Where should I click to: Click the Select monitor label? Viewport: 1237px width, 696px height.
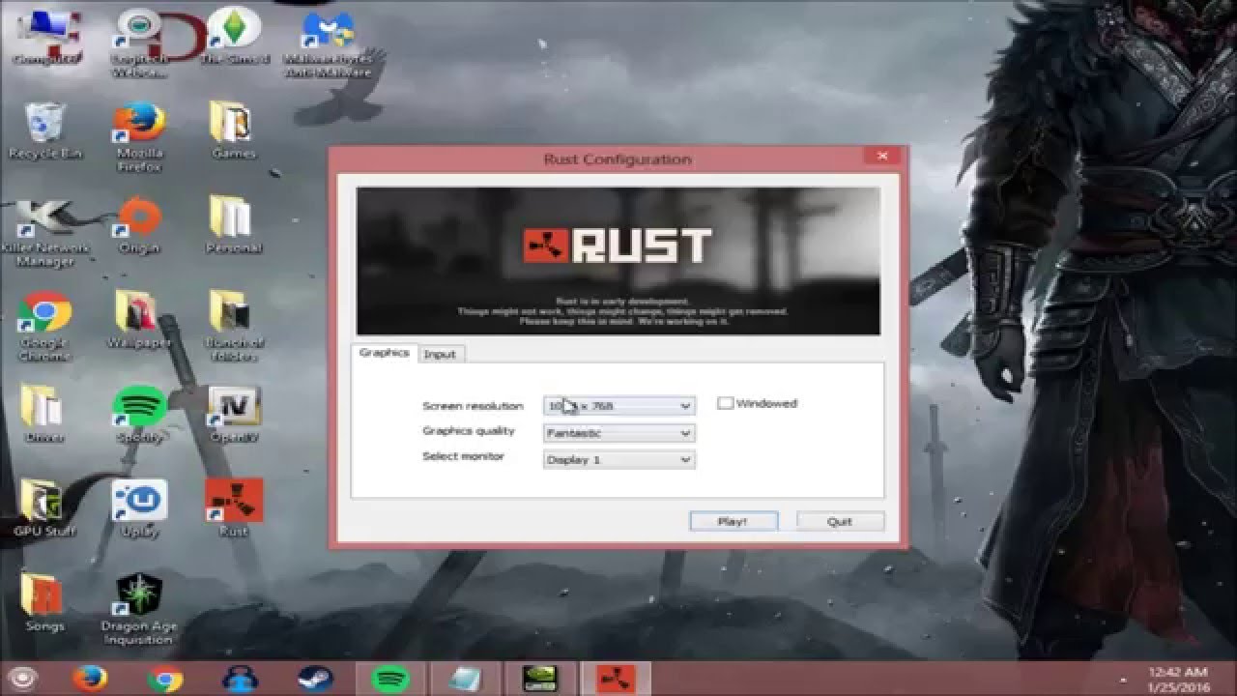point(463,456)
